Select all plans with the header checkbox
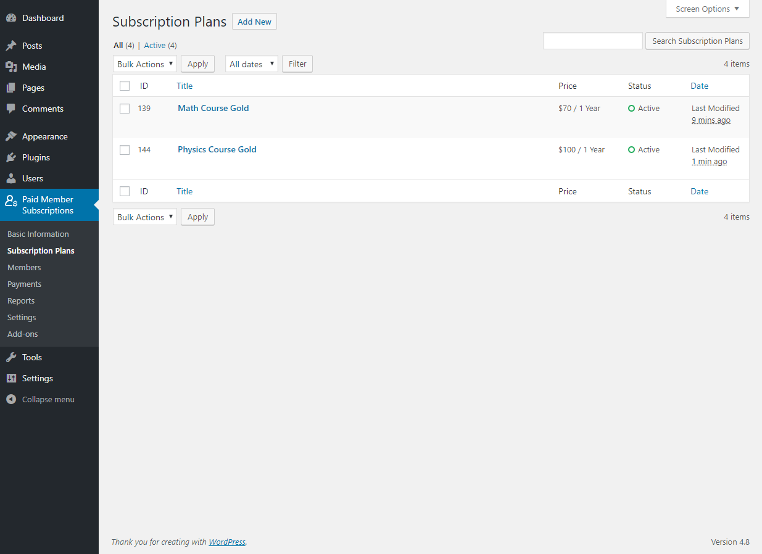The image size is (762, 554). (125, 86)
